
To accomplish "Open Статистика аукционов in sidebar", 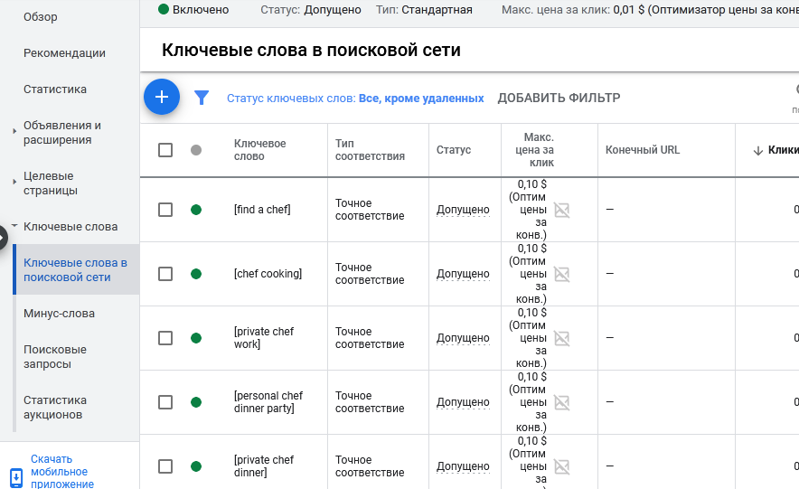I will point(55,408).
